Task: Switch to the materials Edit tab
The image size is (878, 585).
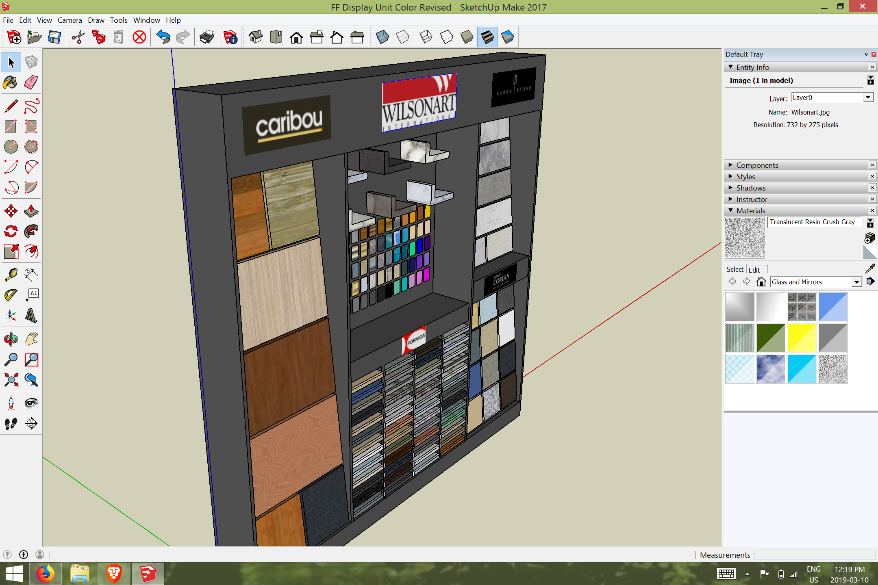Action: tap(754, 270)
